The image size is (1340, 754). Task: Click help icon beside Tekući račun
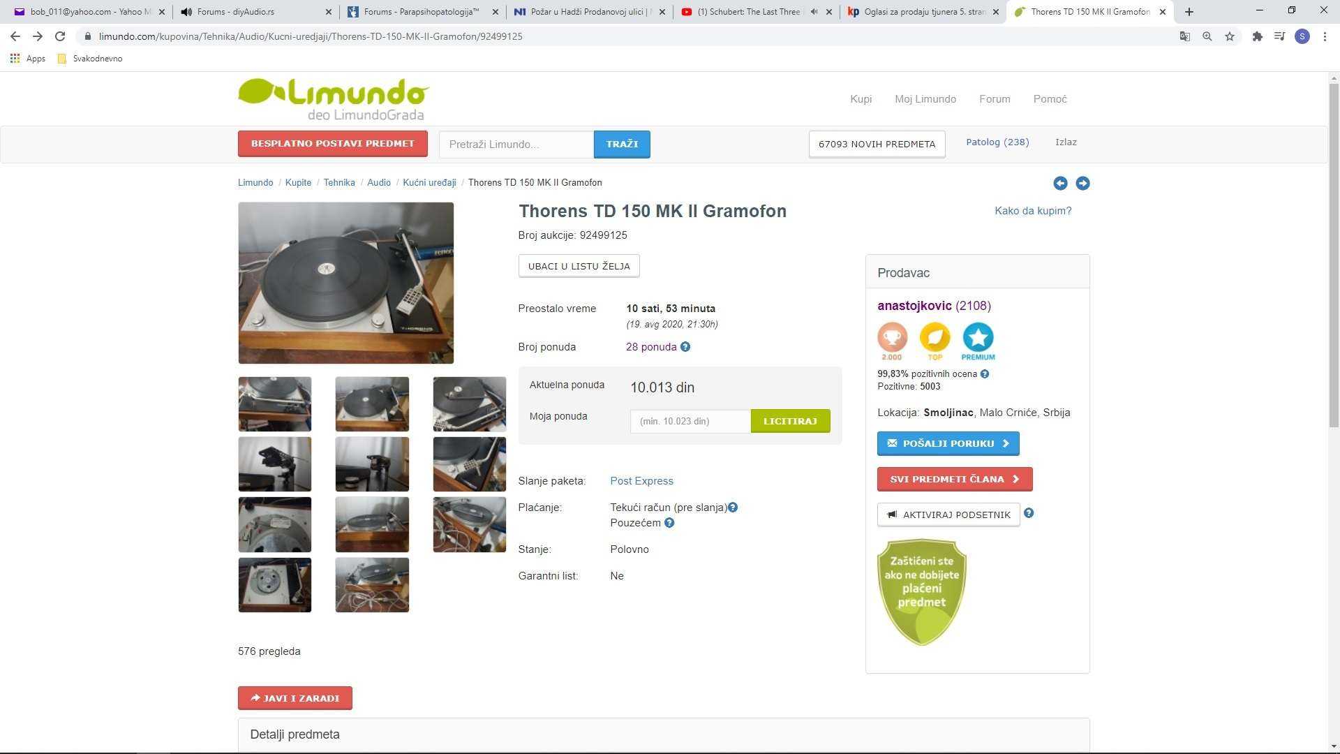[733, 508]
